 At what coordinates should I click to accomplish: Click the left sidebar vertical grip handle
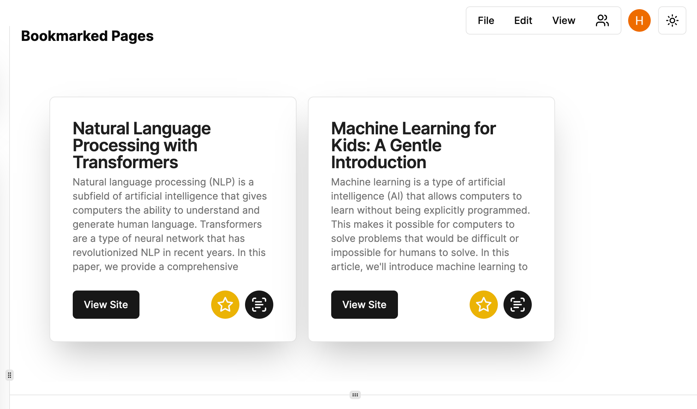coord(10,375)
